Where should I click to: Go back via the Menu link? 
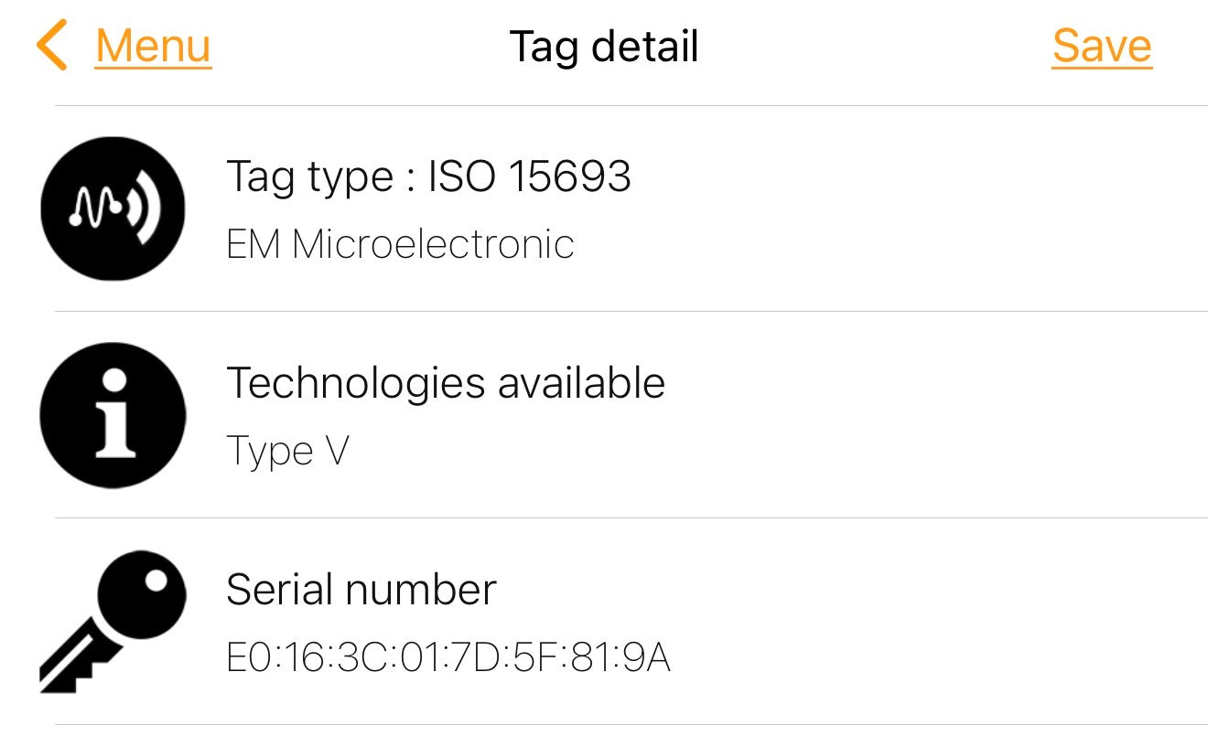pyautogui.click(x=153, y=47)
